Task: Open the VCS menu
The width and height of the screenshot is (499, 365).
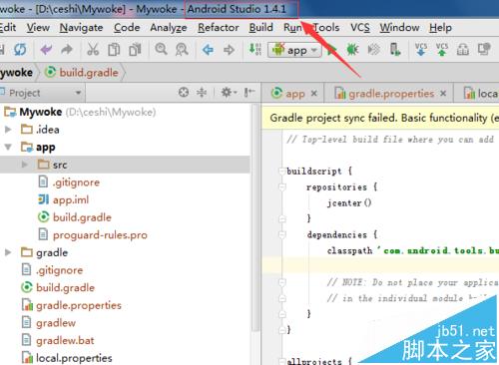Action: 360,28
